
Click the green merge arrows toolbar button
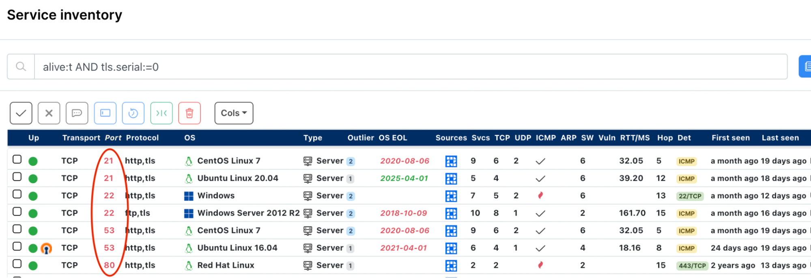pyautogui.click(x=161, y=113)
